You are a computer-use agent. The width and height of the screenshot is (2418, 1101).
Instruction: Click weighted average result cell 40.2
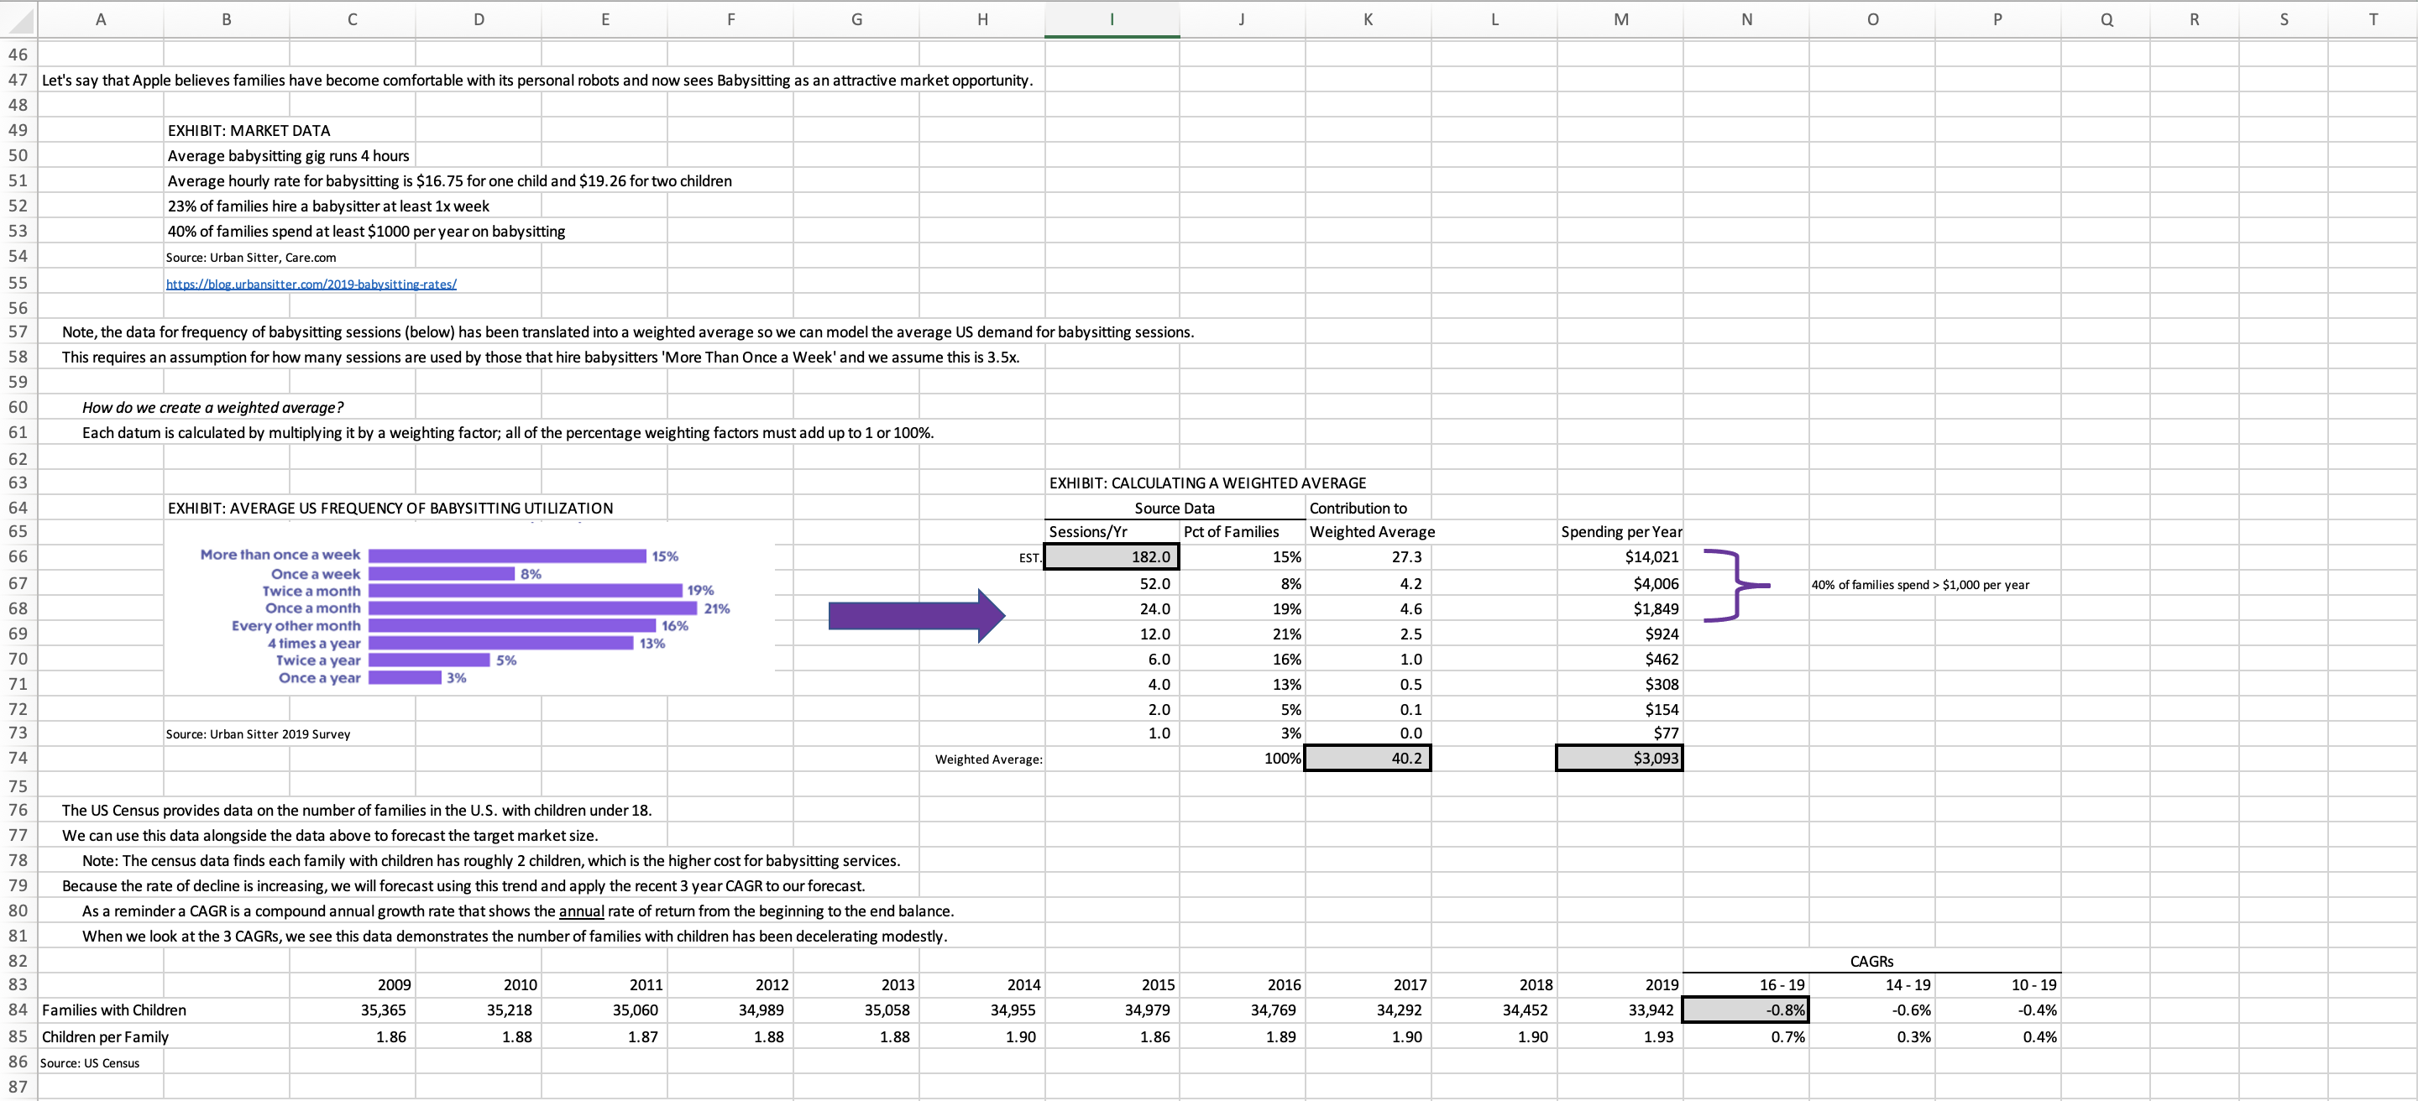click(1367, 758)
